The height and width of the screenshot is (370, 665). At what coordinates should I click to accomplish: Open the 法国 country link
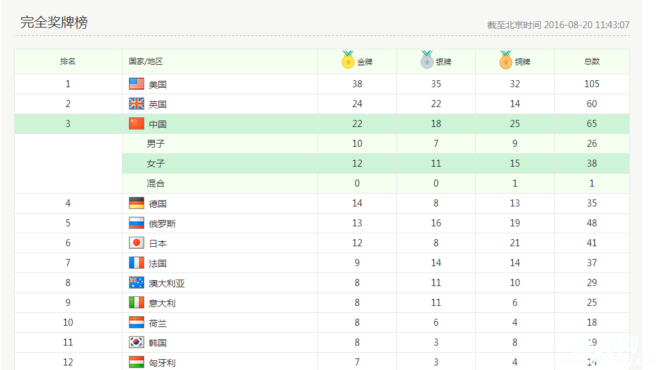pos(158,264)
